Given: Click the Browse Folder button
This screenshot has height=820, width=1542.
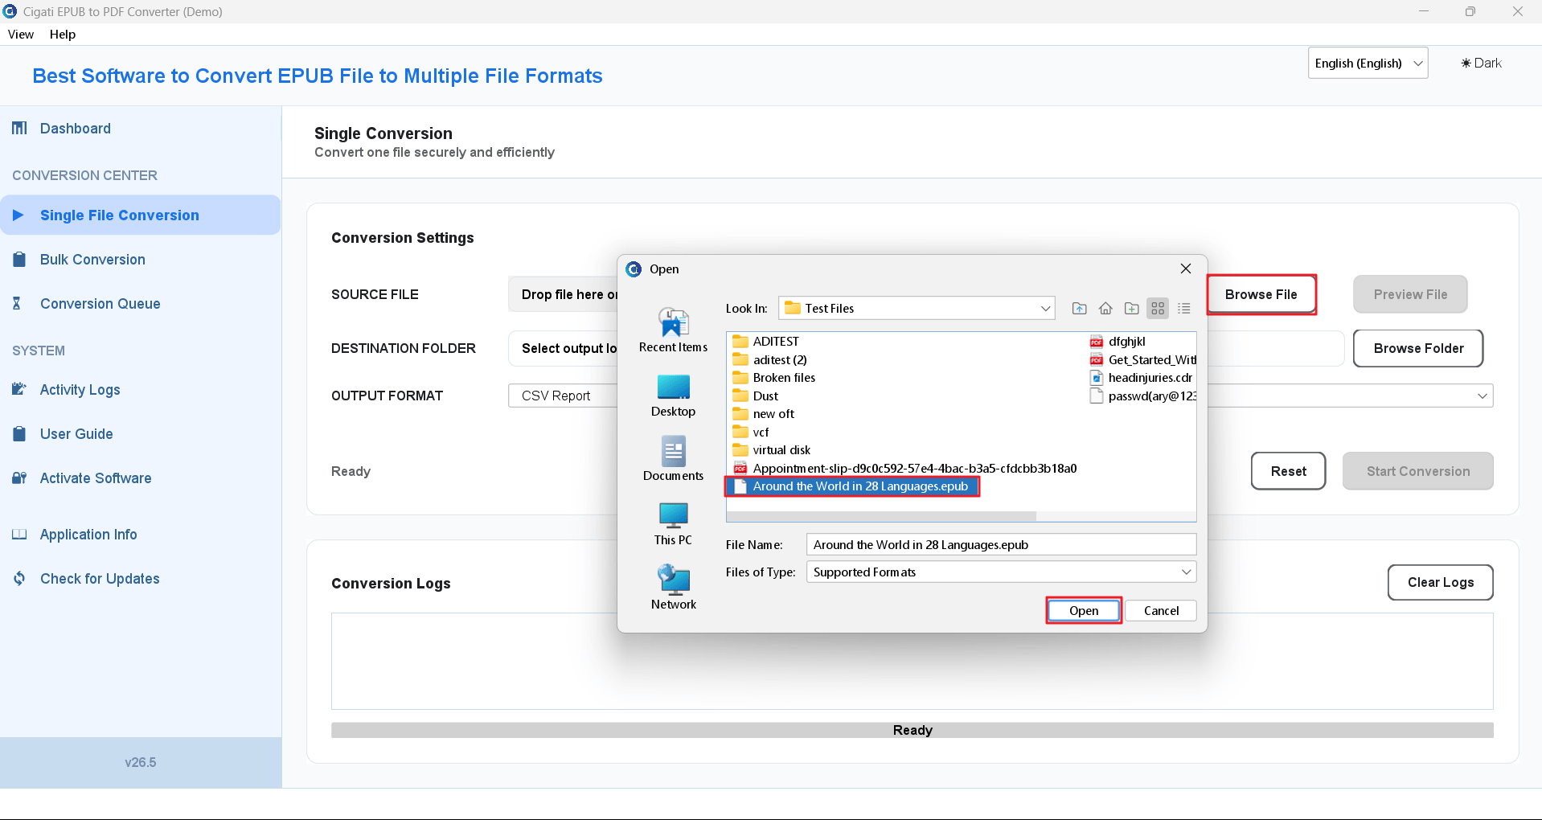Looking at the screenshot, I should [1418, 349].
